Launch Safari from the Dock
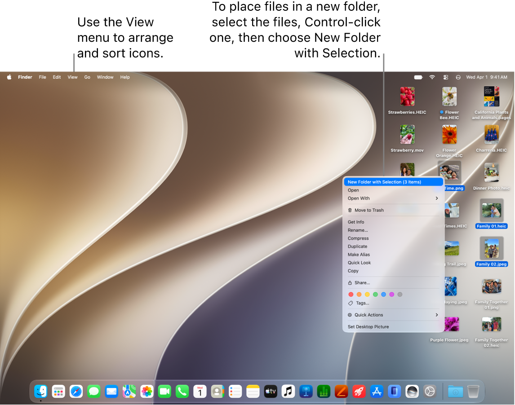515x405 pixels. point(76,391)
